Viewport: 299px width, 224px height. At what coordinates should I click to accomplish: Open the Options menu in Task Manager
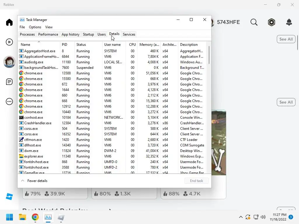pyautogui.click(x=35, y=27)
